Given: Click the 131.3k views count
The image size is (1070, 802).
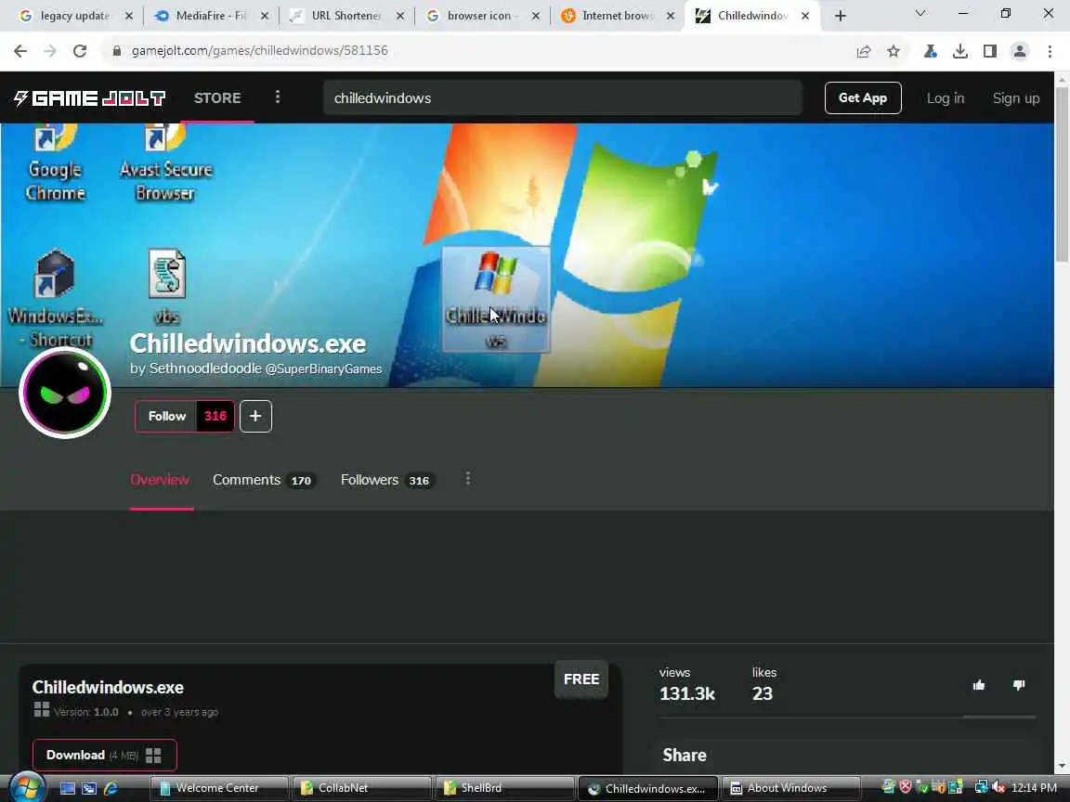Looking at the screenshot, I should 686,693.
